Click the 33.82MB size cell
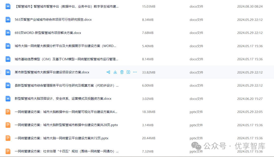 pos(149,72)
